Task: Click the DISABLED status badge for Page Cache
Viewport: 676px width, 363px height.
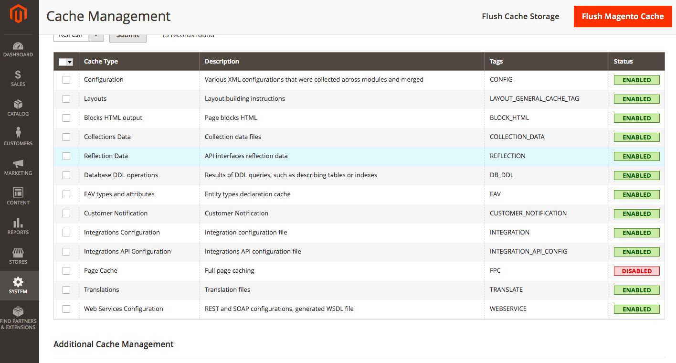Action: click(x=636, y=271)
